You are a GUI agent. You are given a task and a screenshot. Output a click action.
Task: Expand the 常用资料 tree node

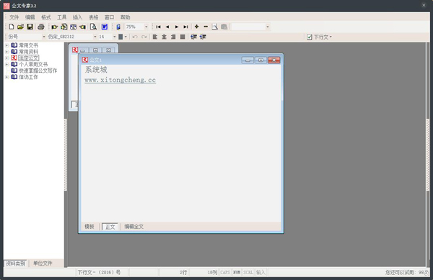[7, 52]
